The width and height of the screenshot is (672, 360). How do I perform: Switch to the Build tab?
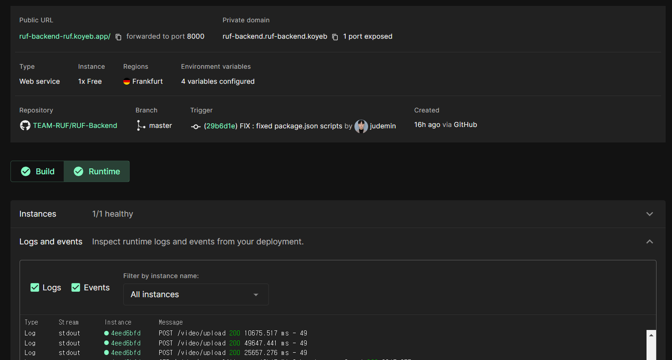[37, 172]
